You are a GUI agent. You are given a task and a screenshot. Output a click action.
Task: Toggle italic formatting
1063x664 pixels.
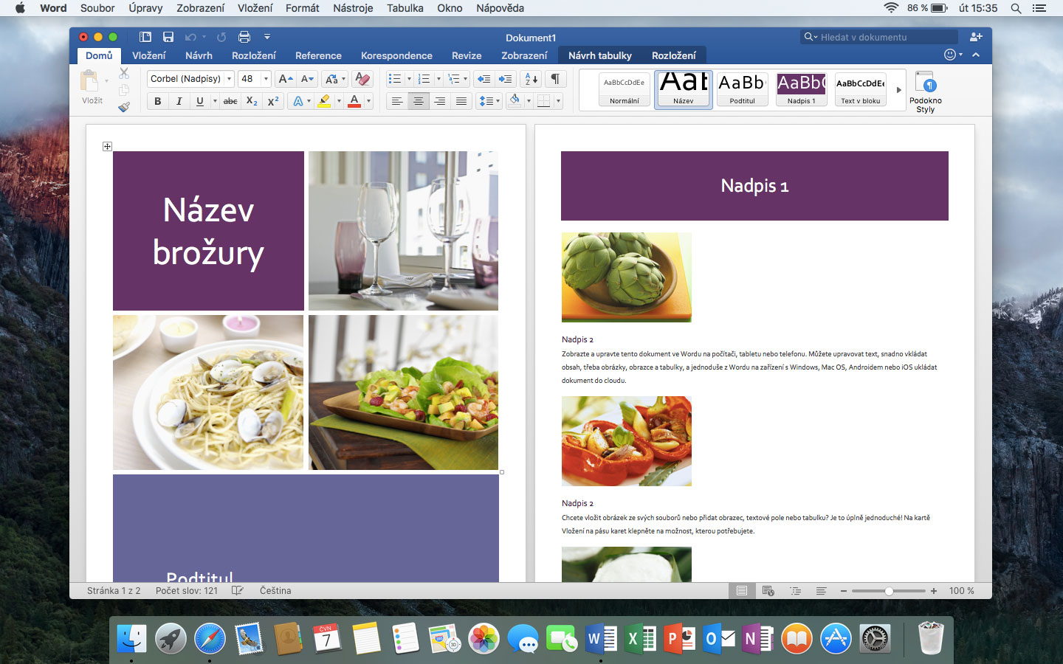179,101
